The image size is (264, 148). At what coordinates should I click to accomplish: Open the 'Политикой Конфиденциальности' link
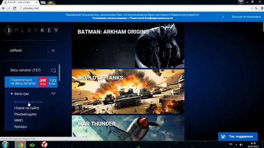(x=151, y=18)
